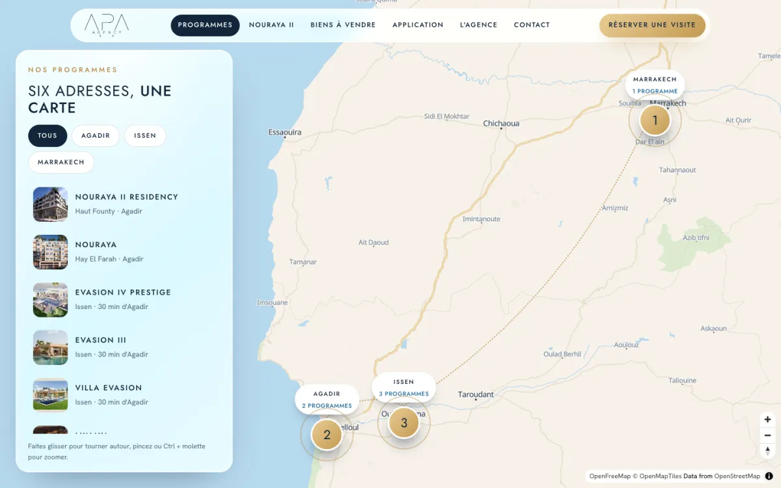Open the OpenStreetMap attribution link
Viewport: 781px width, 488px height.
[x=737, y=476]
